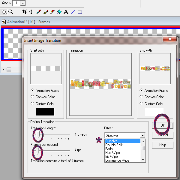Click the black Start with custom color swatch

45,112
